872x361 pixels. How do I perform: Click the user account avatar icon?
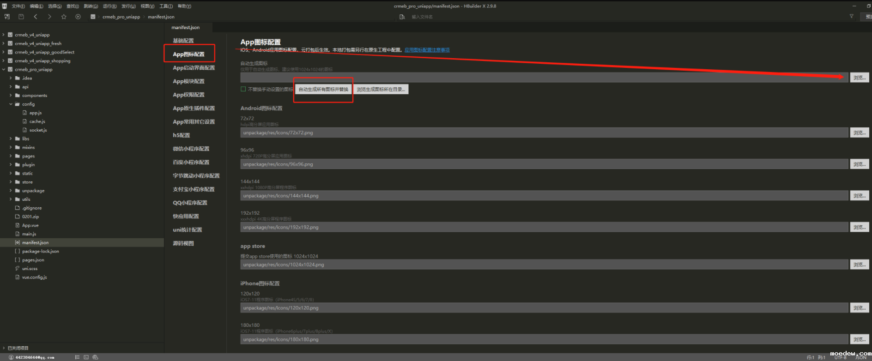[11, 357]
